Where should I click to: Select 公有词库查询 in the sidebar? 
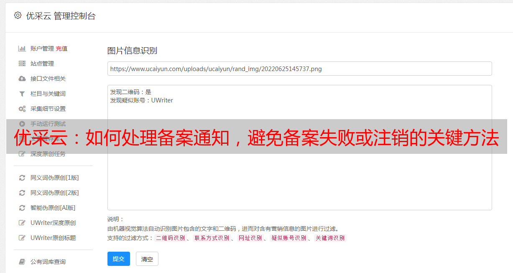(48, 262)
